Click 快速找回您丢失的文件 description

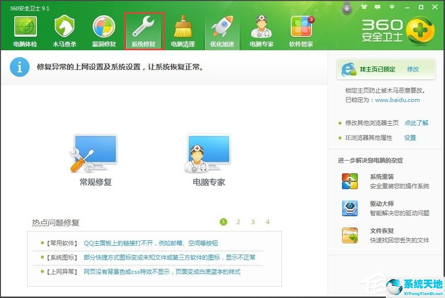400,240
